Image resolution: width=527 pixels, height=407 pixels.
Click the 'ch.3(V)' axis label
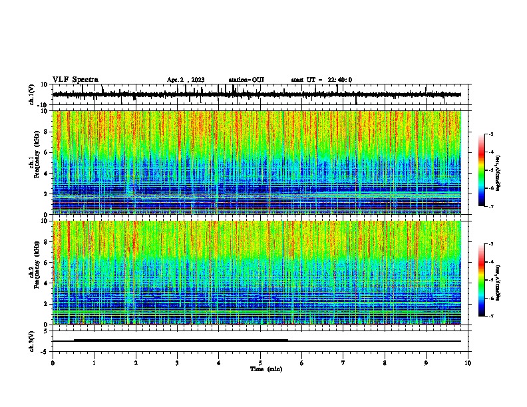(x=32, y=342)
